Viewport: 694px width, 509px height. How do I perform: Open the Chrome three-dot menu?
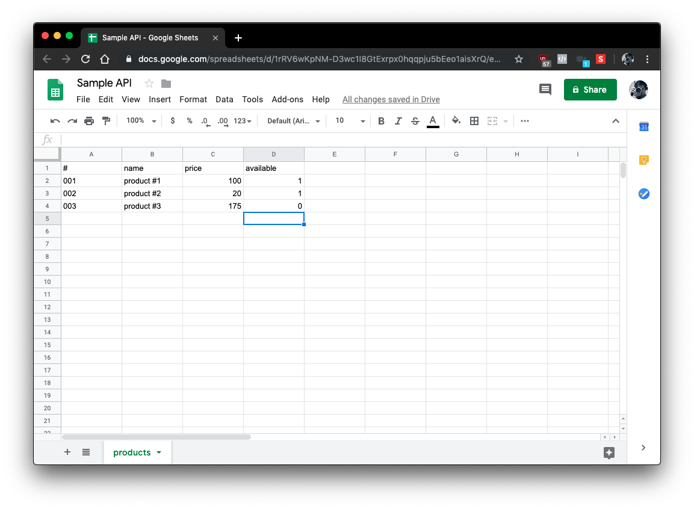(647, 59)
